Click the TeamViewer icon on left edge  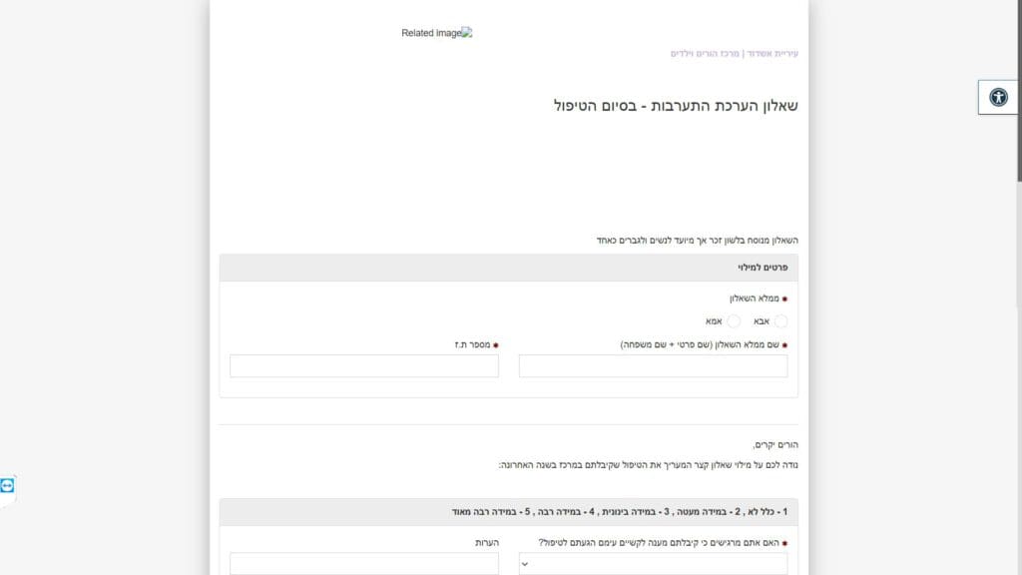8,485
